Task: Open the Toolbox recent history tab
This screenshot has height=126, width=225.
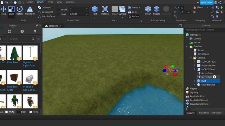Action: [x=22, y=31]
